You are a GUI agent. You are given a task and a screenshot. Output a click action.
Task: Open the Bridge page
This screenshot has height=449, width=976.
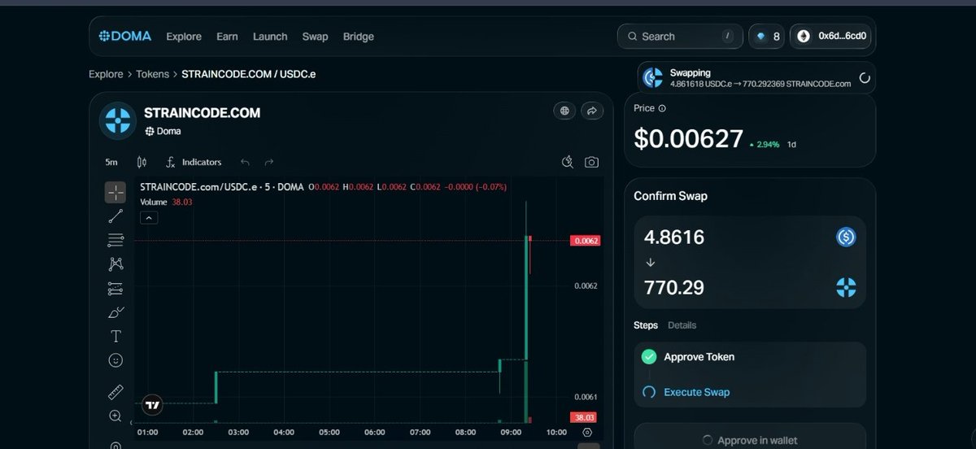click(359, 37)
